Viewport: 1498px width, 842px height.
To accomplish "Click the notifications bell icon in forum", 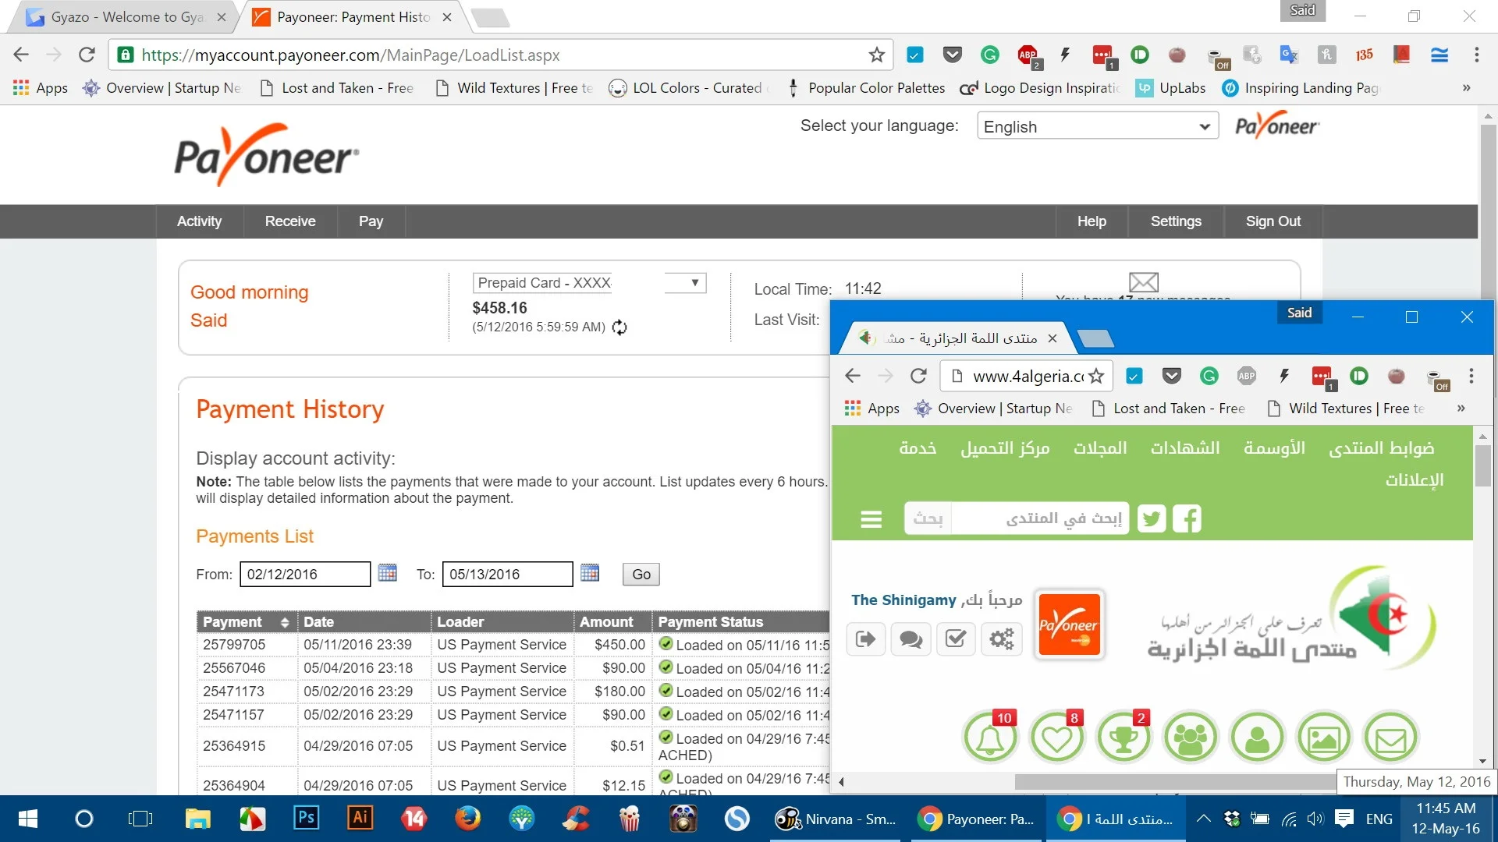I will pos(990,738).
